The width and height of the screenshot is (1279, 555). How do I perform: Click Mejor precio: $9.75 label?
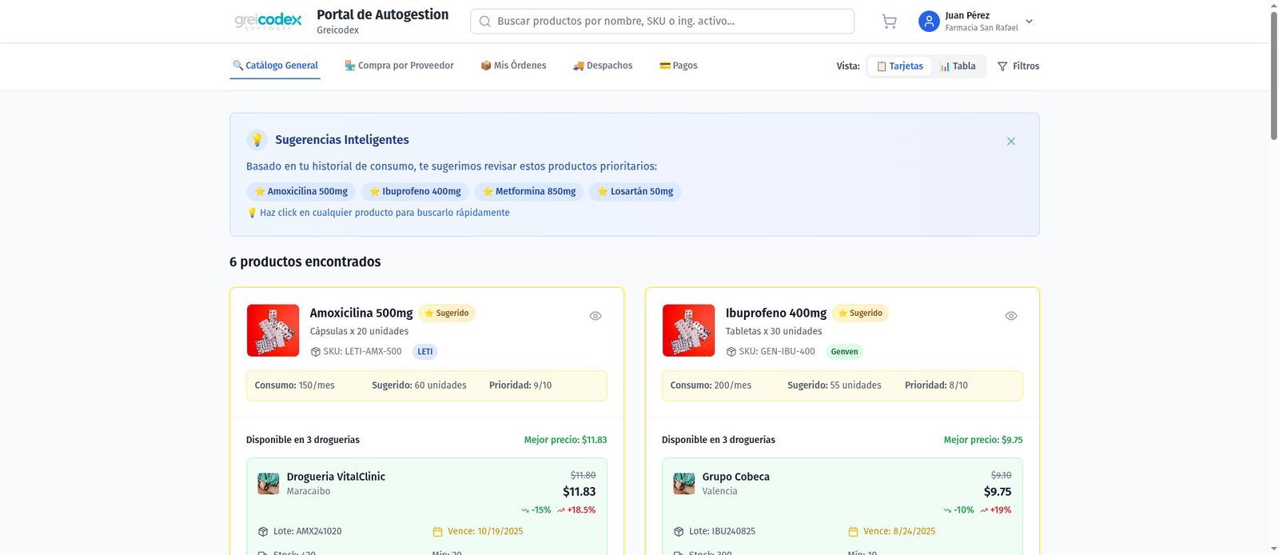(983, 440)
